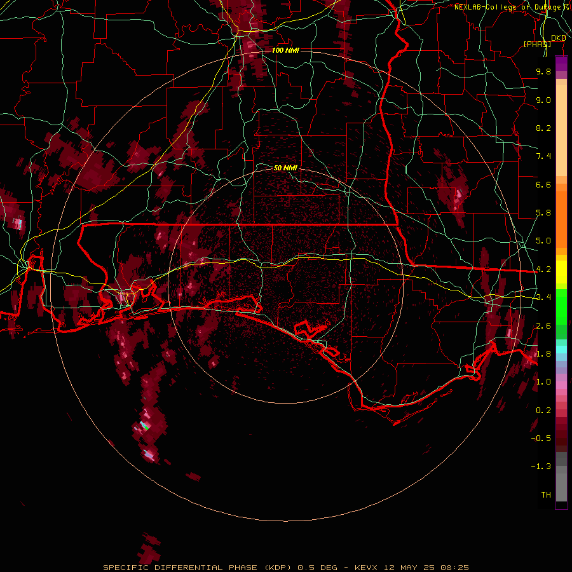The height and width of the screenshot is (572, 572).
Task: Click the 3.4 legend value
Action: [x=543, y=297]
